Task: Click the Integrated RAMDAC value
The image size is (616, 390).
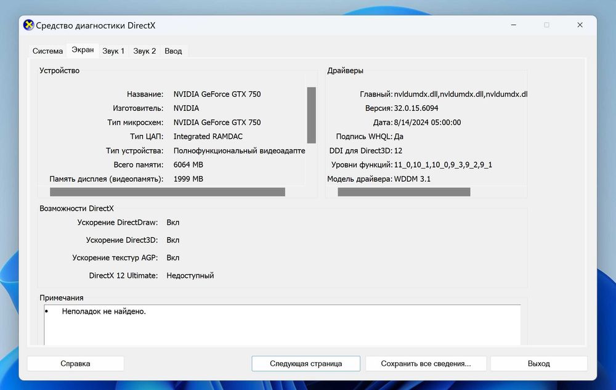Action: click(208, 137)
